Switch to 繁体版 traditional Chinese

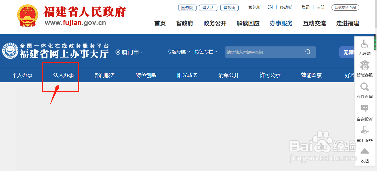(x=255, y=7)
